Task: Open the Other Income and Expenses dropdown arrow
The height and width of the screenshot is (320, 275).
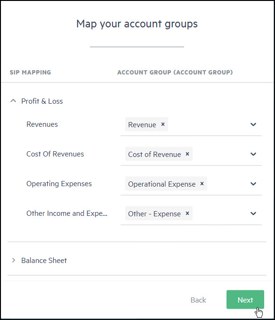Action: (x=253, y=213)
